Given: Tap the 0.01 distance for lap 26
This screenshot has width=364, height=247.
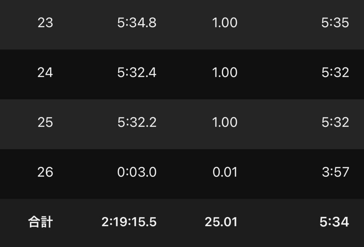Looking at the screenshot, I should pos(225,172).
